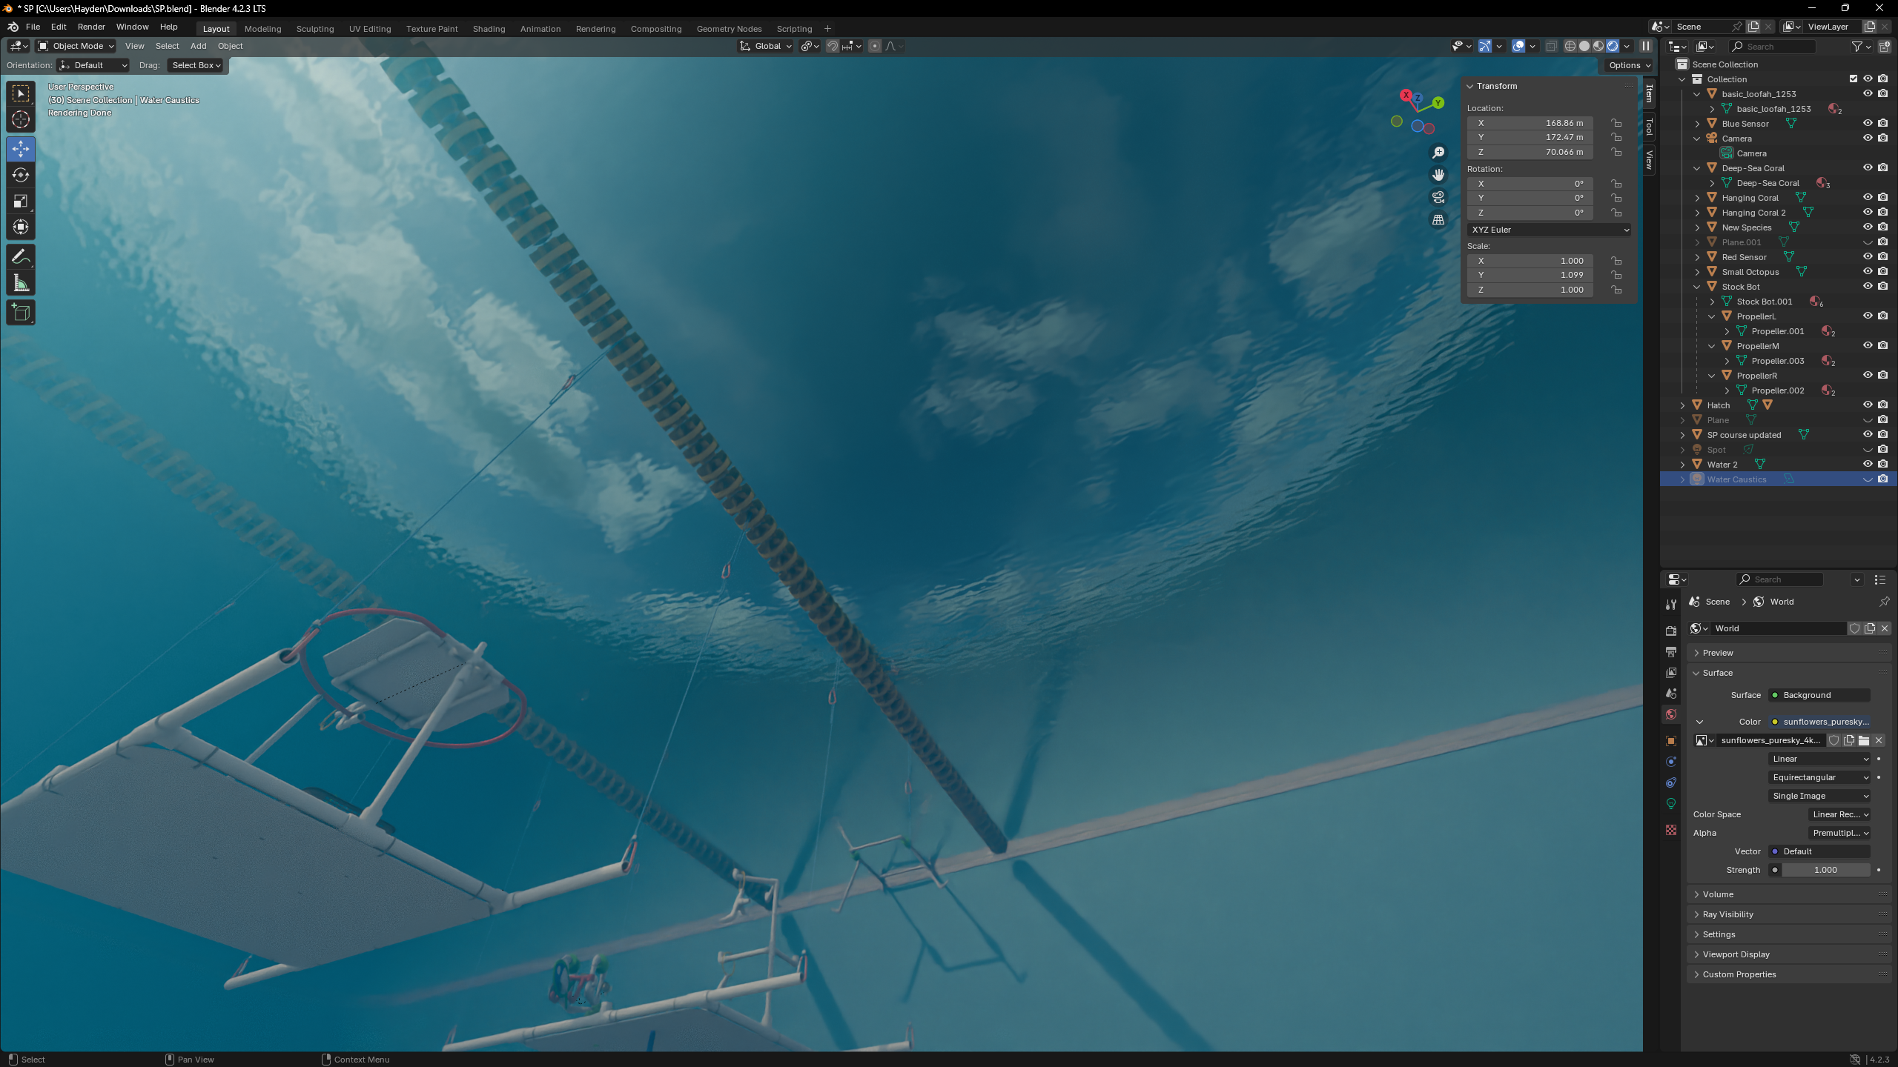This screenshot has height=1067, width=1898.
Task: Toggle viewport overlays button
Action: coord(1518,46)
